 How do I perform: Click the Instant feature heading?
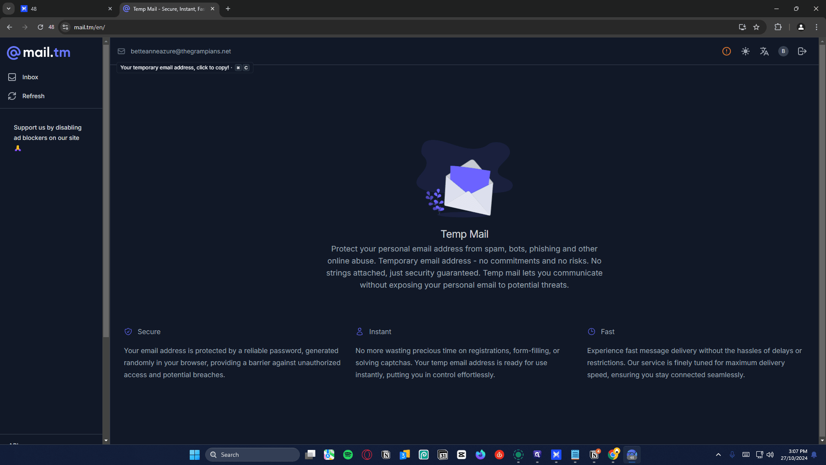[x=380, y=332]
